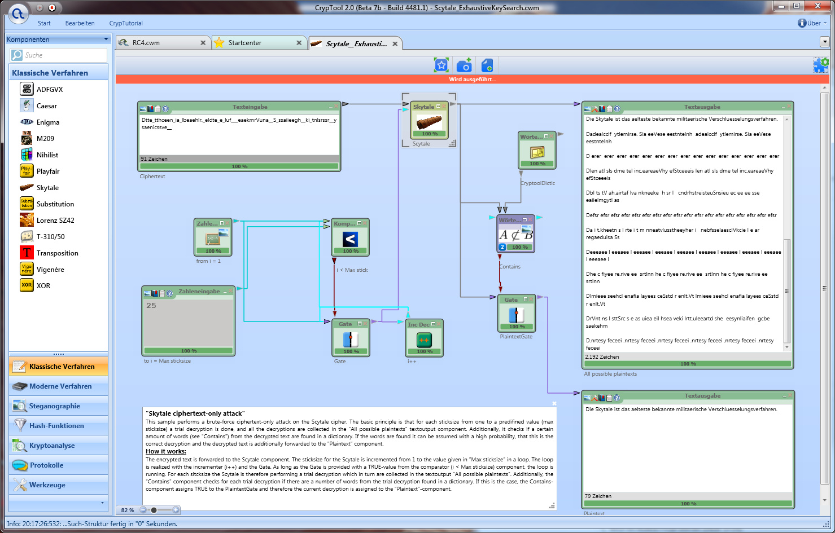Close the Skytale ciphertext-only attack description box

[554, 403]
